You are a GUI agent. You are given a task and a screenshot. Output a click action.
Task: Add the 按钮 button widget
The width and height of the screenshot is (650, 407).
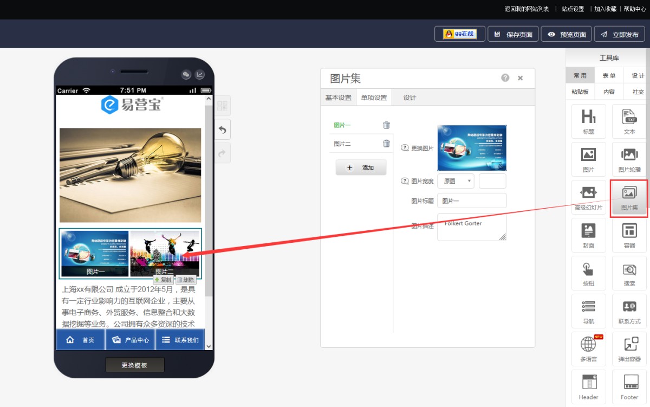[x=588, y=273]
